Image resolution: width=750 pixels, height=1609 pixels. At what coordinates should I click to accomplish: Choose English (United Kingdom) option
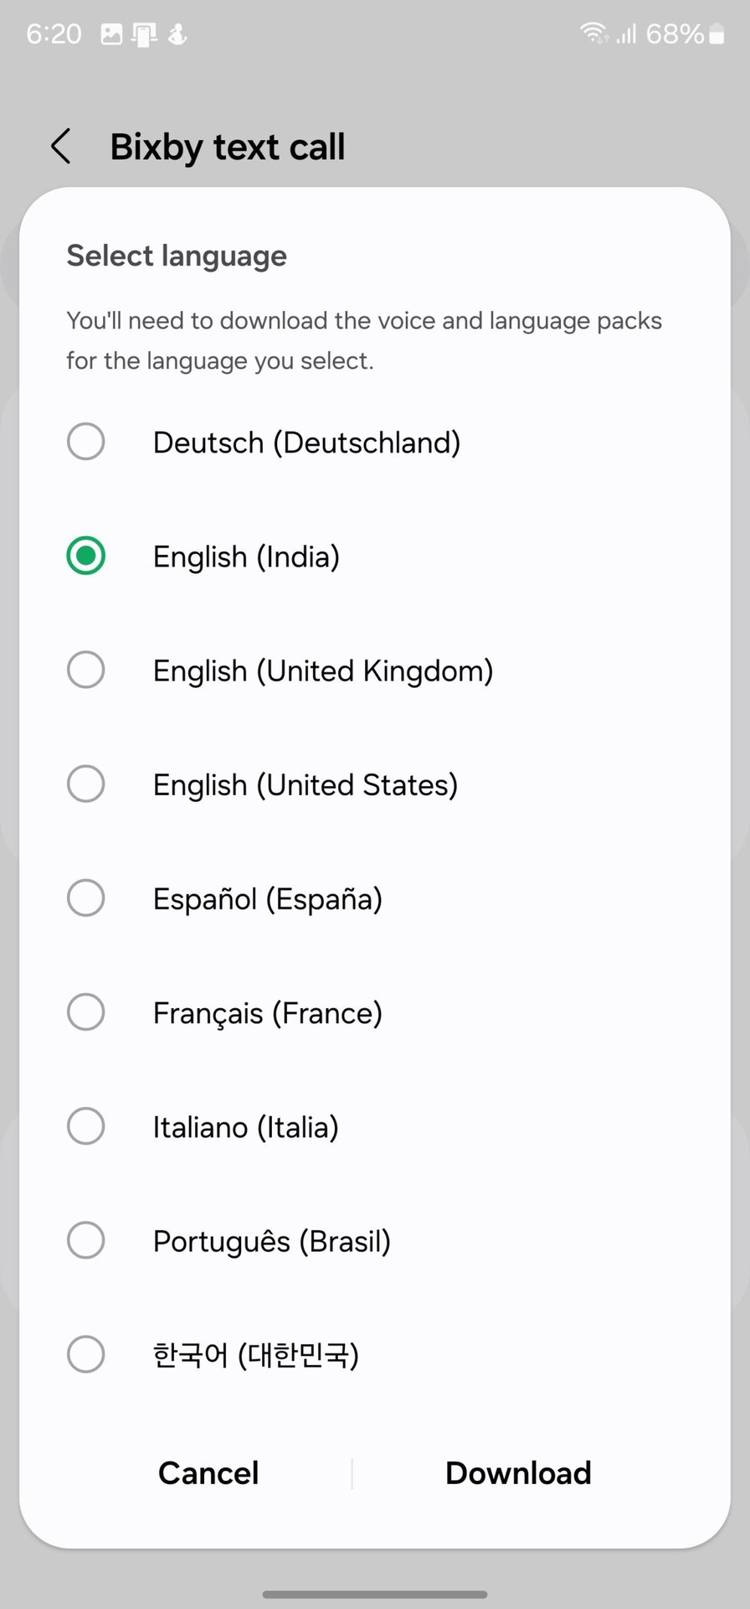[86, 670]
